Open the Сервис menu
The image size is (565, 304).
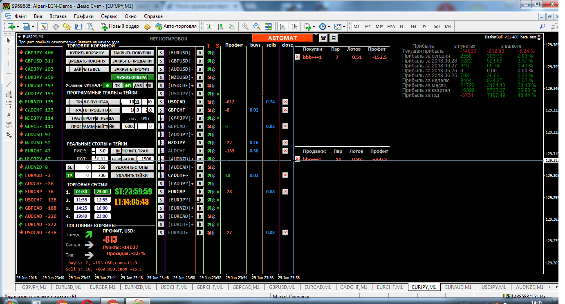pos(109,16)
